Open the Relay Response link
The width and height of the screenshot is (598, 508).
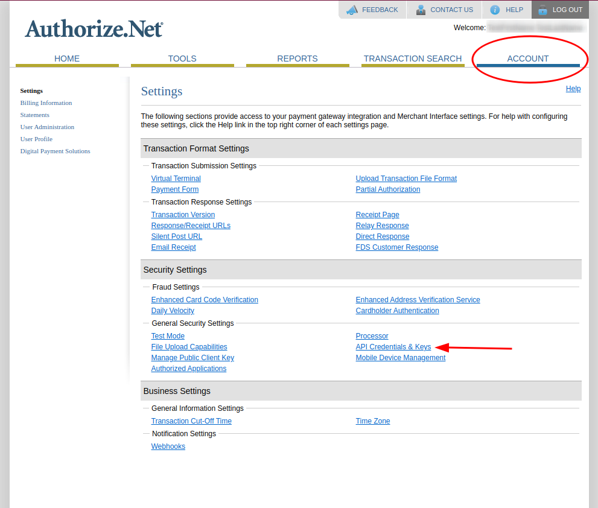click(382, 226)
